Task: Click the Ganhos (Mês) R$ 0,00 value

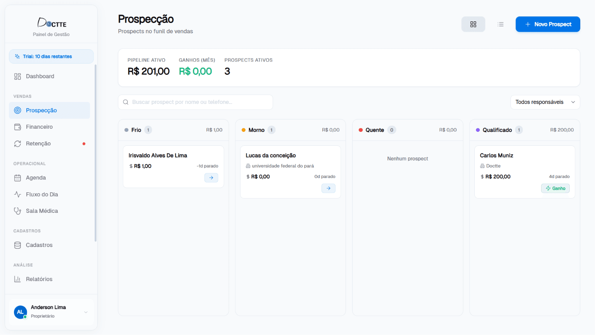Action: pos(195,71)
